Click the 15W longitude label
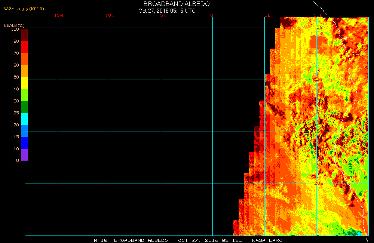The image size is (374, 243). coord(59,15)
